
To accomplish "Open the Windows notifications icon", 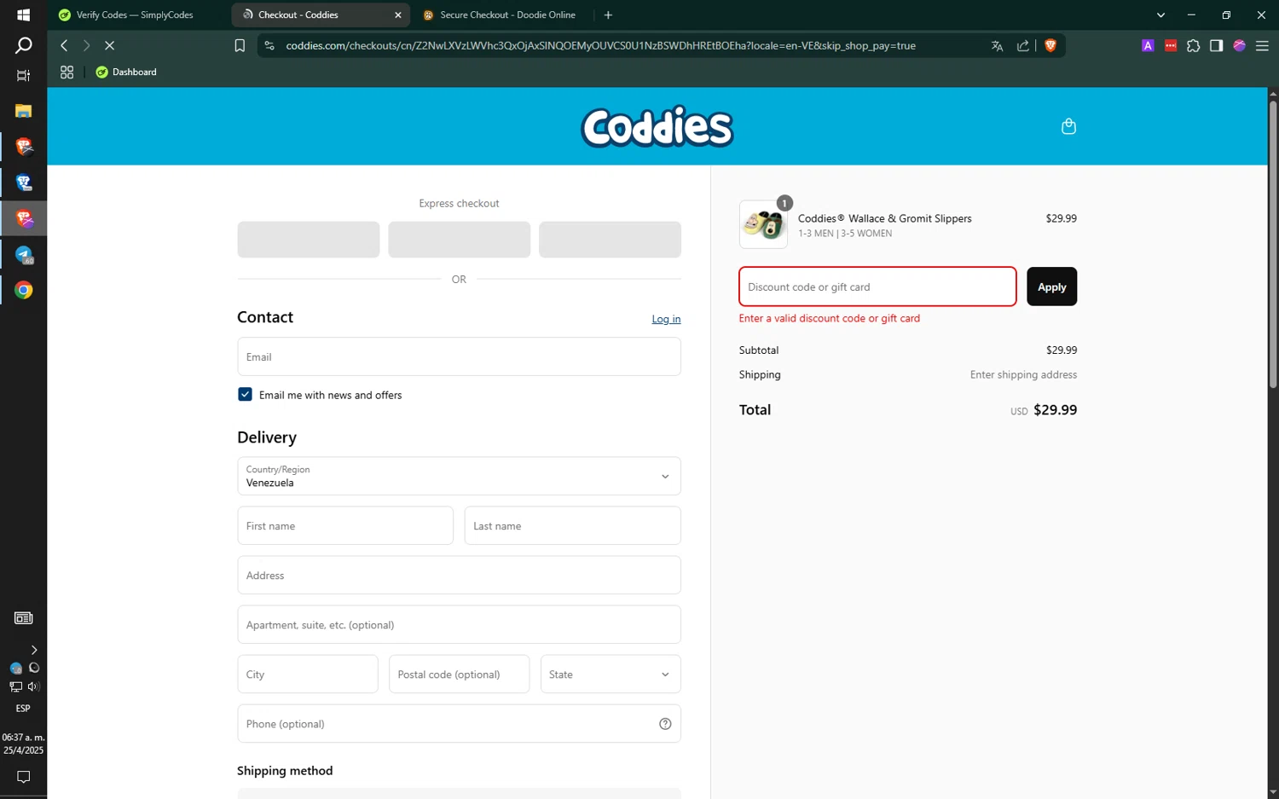I will (x=23, y=777).
